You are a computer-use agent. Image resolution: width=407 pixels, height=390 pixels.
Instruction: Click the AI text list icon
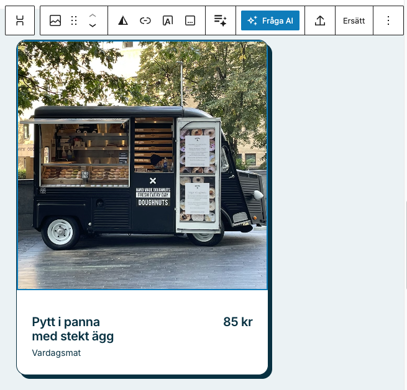tap(220, 20)
